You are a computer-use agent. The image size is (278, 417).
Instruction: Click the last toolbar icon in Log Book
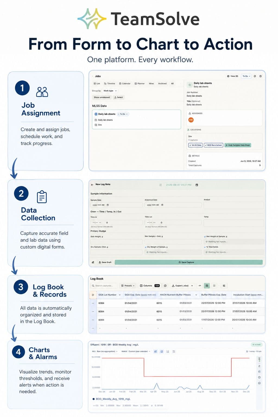pos(224,286)
